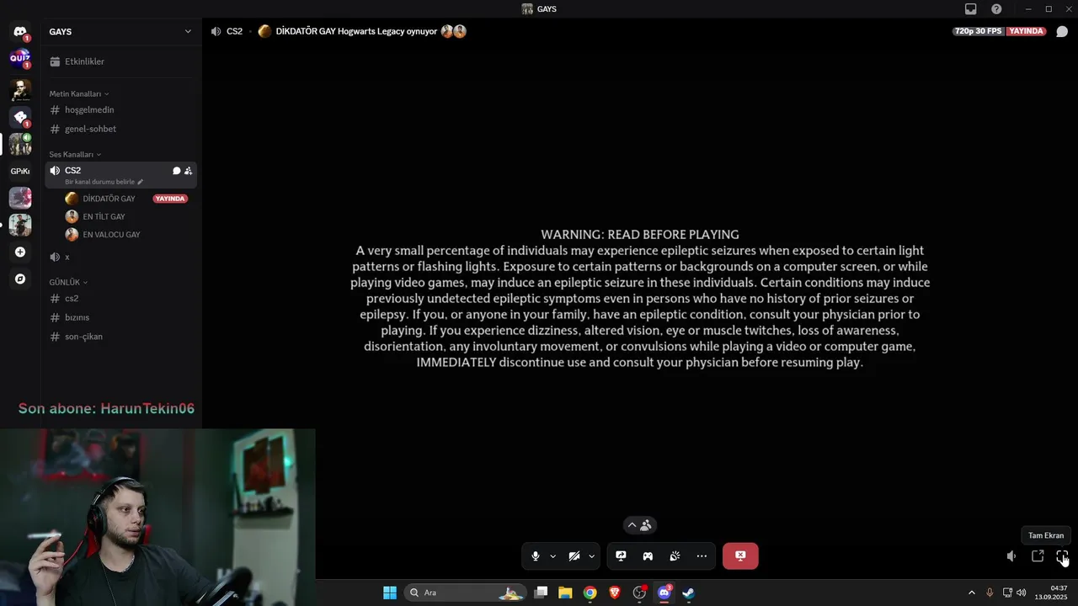Open chat bubble icon in stream header
Screen dimensions: 1078x606
(x=1062, y=31)
